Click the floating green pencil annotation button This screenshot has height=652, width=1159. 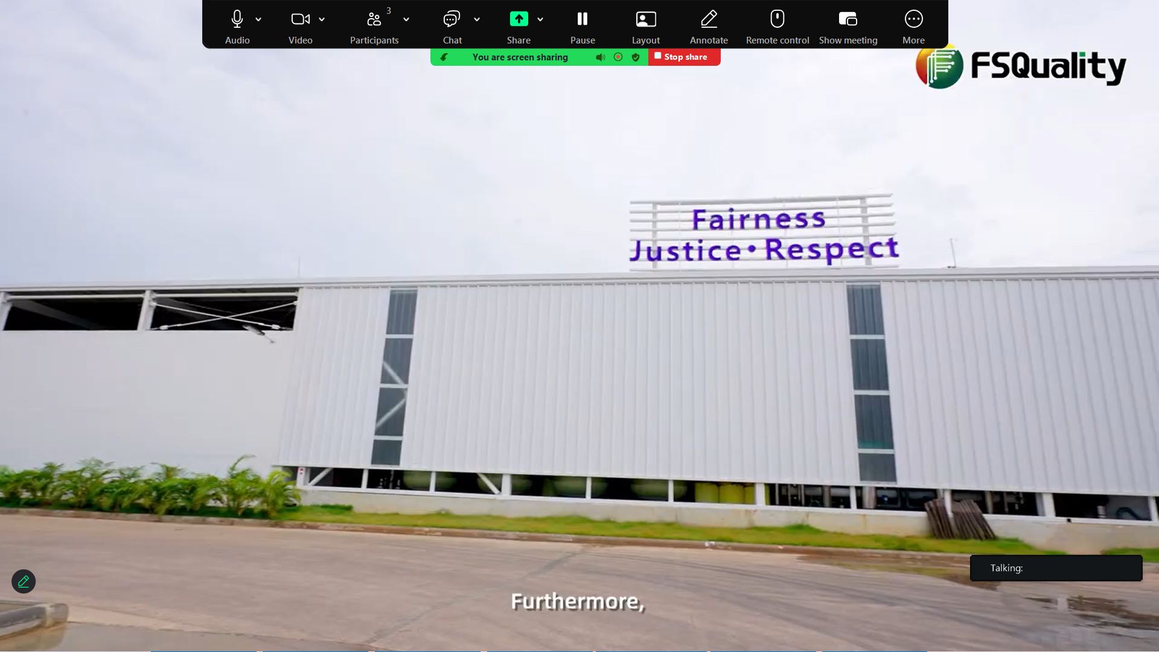click(24, 581)
